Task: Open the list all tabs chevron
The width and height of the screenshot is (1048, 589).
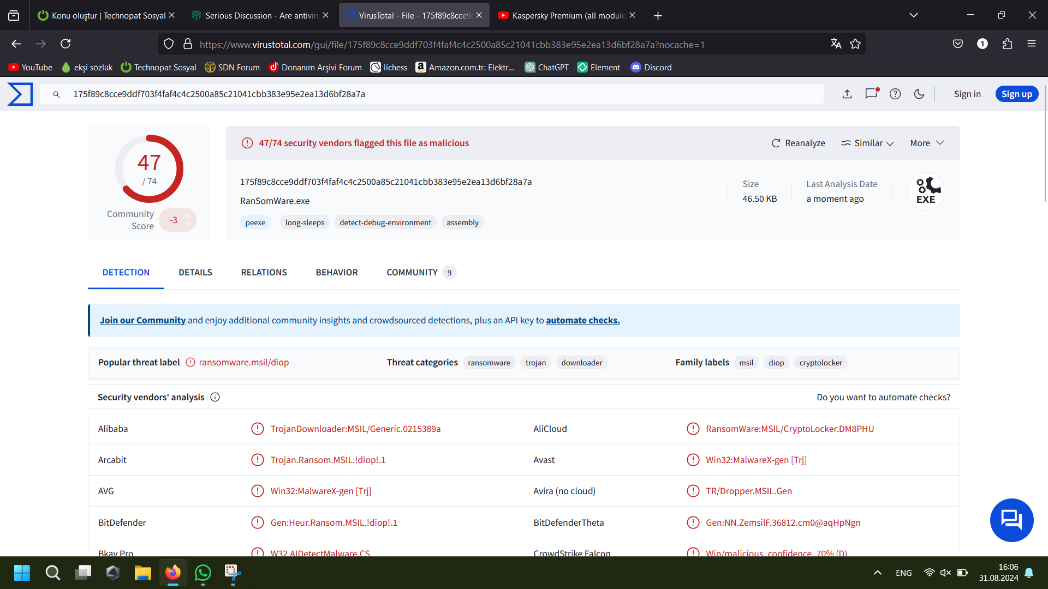Action: click(913, 15)
